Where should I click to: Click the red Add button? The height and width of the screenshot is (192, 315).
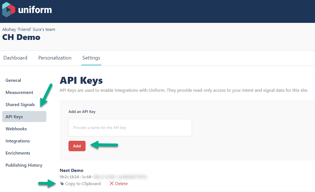[x=77, y=146]
